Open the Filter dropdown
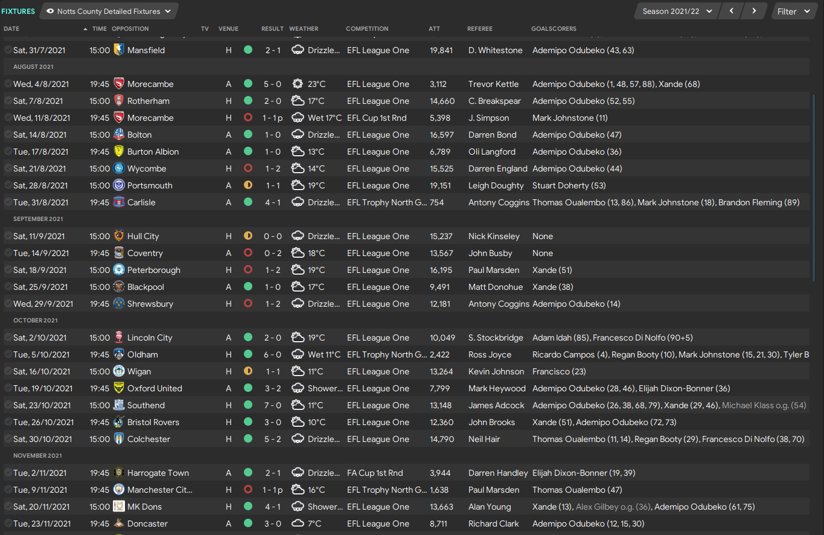 tap(794, 11)
